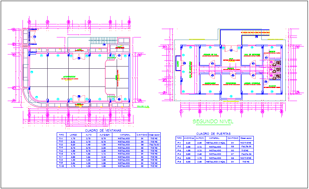Viewport: 309px width, 189px height.
Task: Click the green auditorium label in left plan
Action: tap(69, 77)
